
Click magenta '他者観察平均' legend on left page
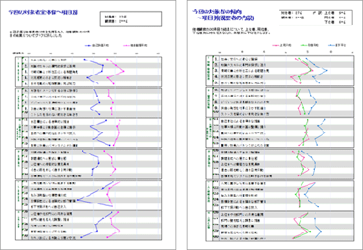[x=135, y=45]
